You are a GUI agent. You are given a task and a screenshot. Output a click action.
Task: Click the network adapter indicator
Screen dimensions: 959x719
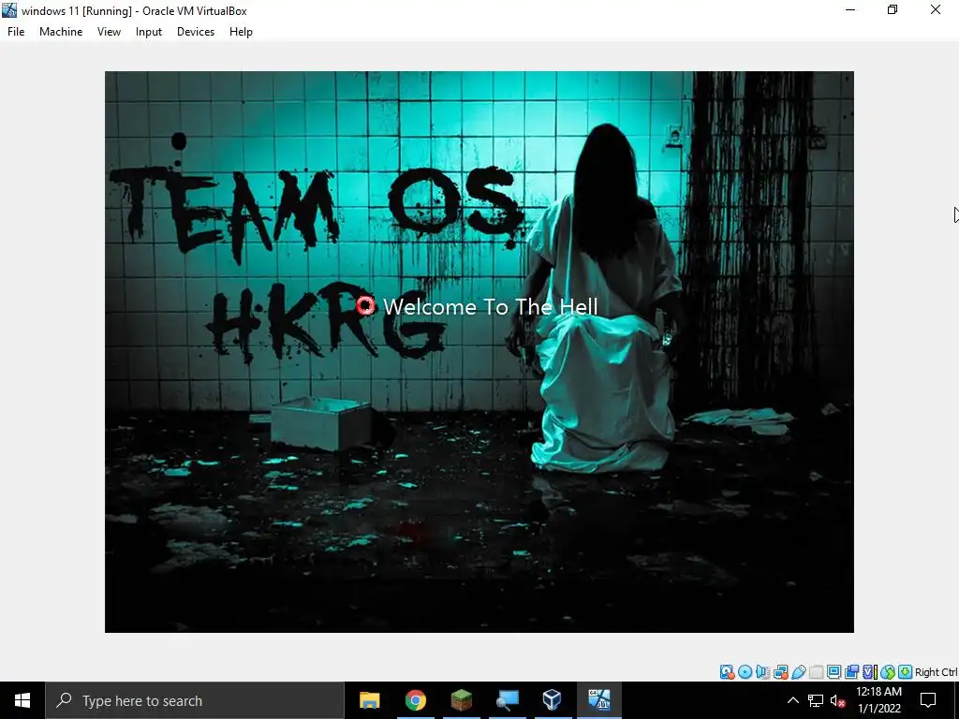pos(781,672)
